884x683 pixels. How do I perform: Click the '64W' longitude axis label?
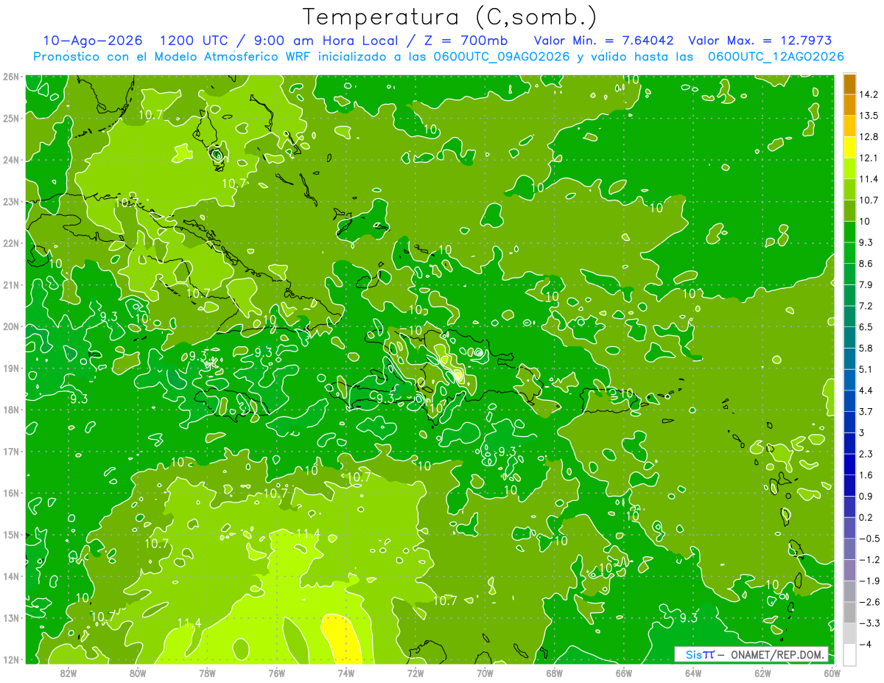point(693,673)
